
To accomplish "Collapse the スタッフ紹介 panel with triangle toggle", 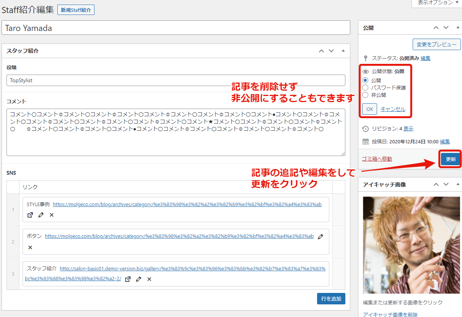I will (x=343, y=51).
